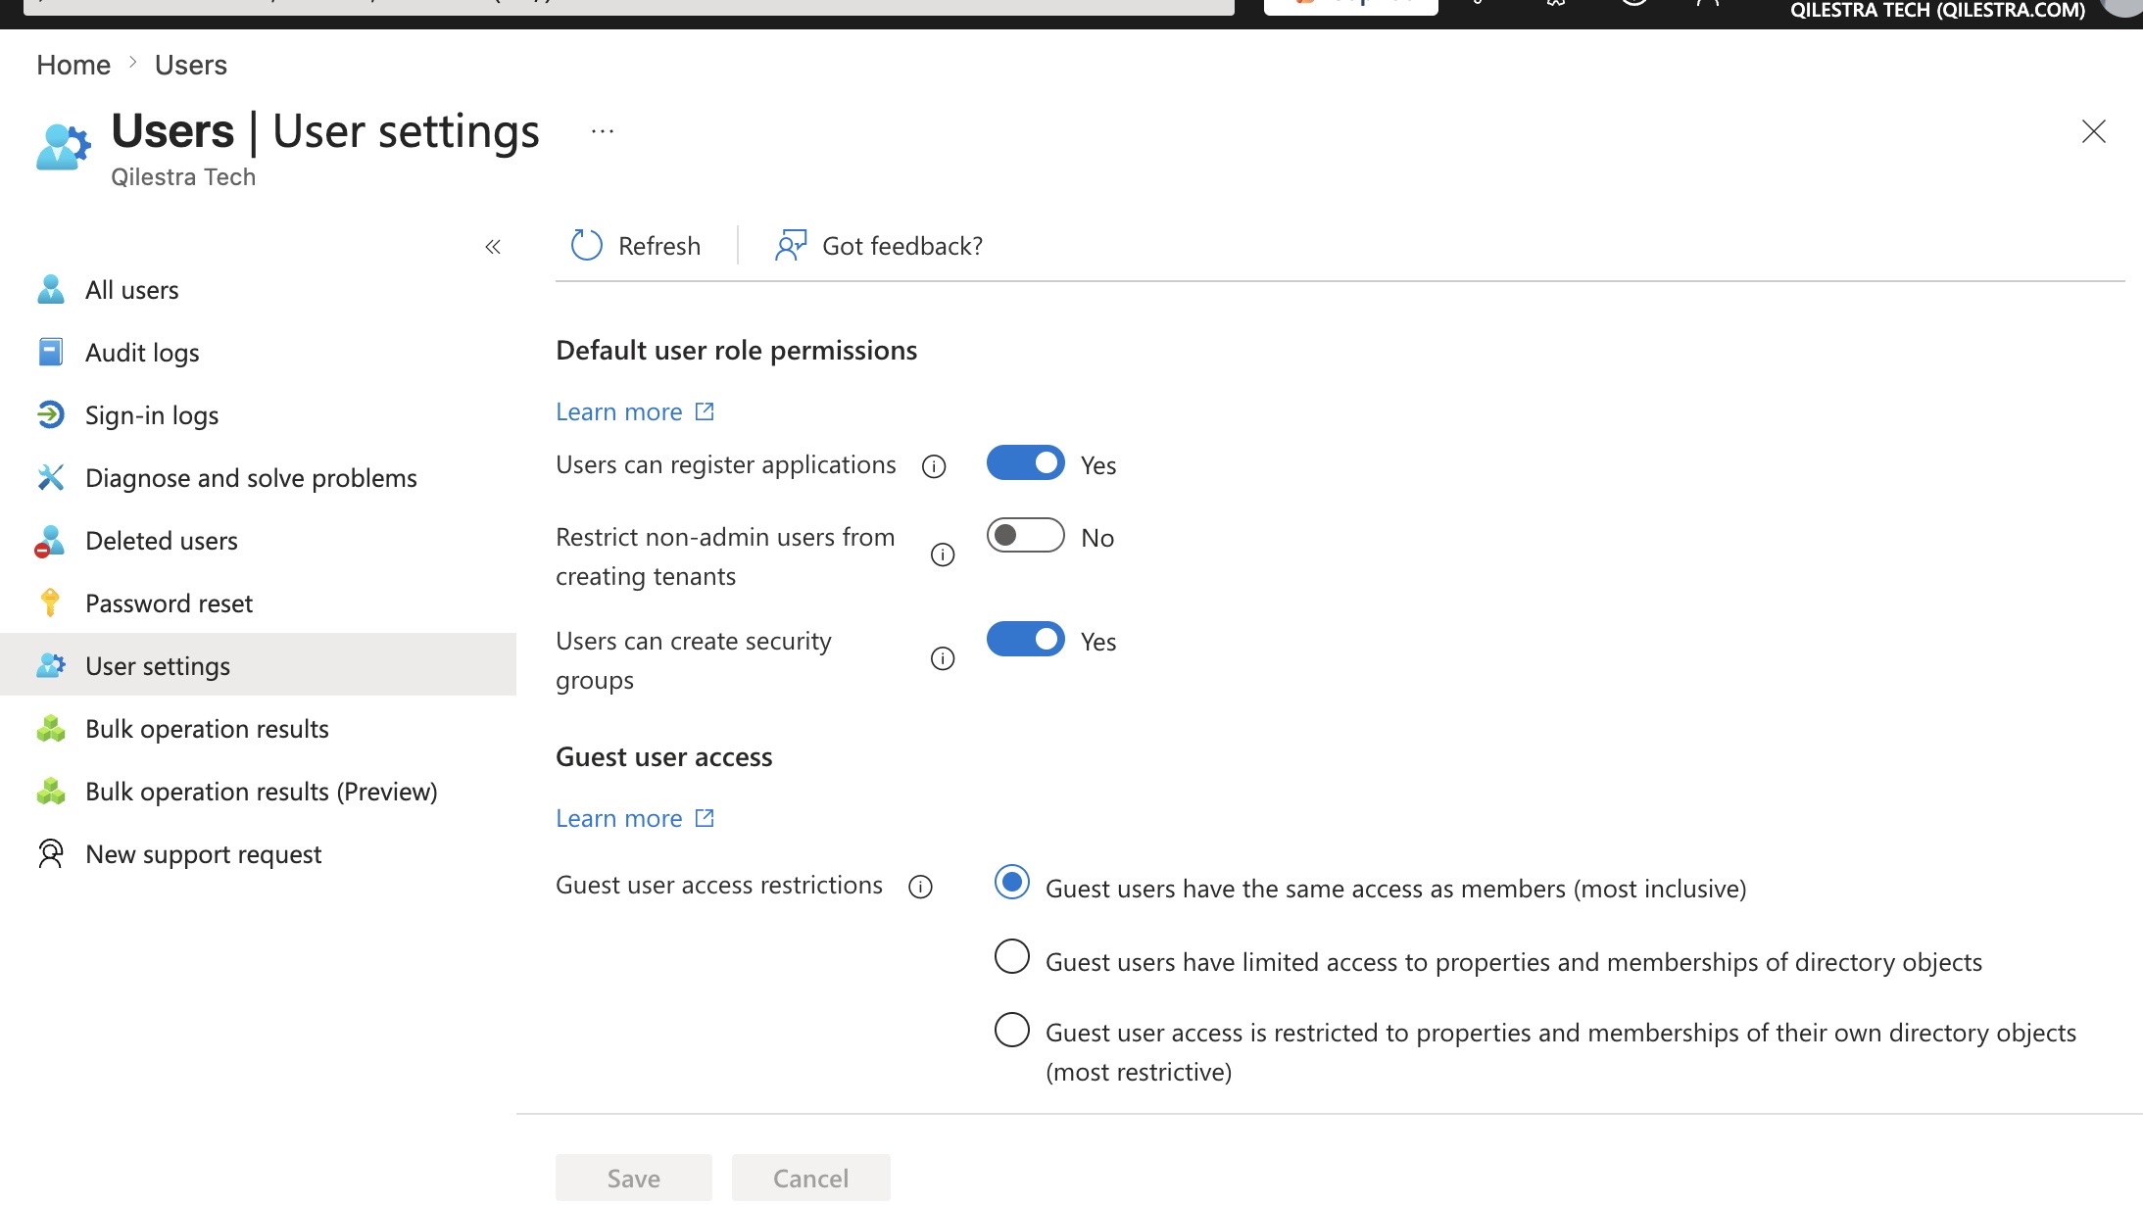2143x1205 pixels.
Task: Click the Users page header icon
Action: [64, 147]
